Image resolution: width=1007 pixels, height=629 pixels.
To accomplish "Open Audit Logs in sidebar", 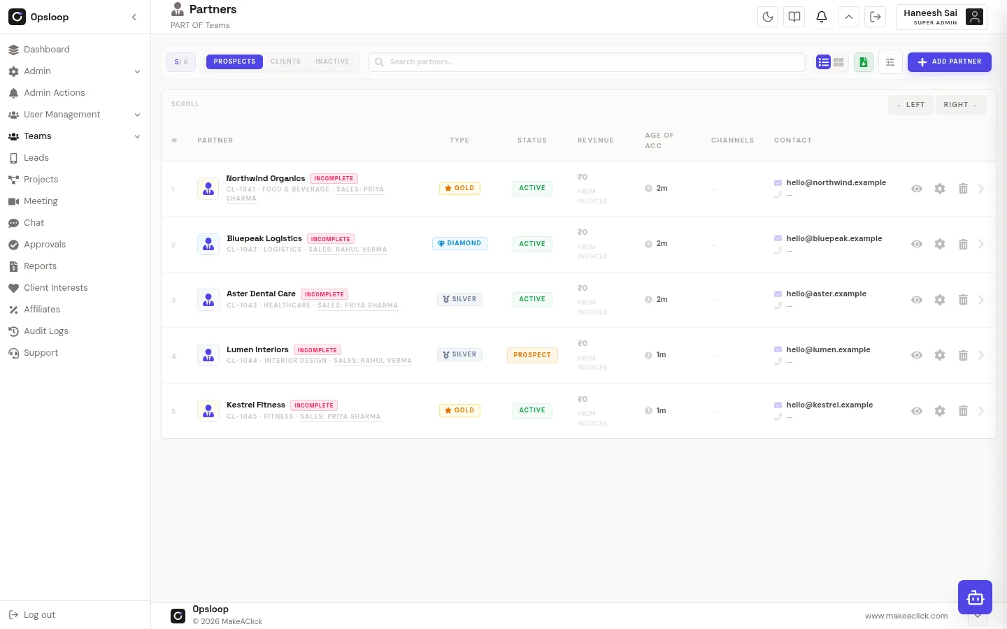I will [75, 331].
